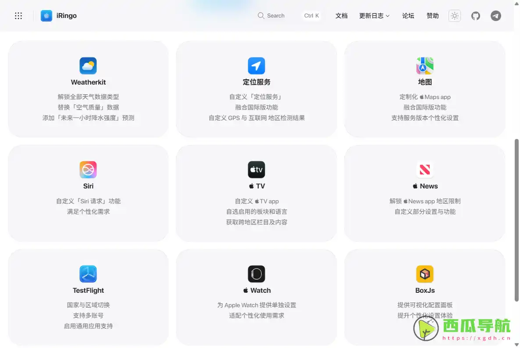This screenshot has height=348, width=520.
Task: Click text 自选启用的板块和语言
Action: tap(256, 212)
